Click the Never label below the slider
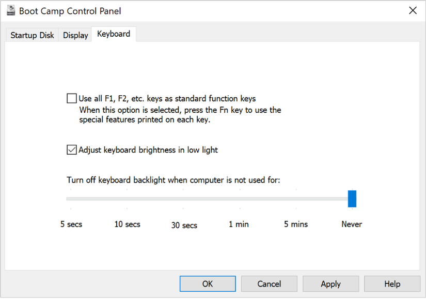The height and width of the screenshot is (299, 426). pyautogui.click(x=352, y=224)
